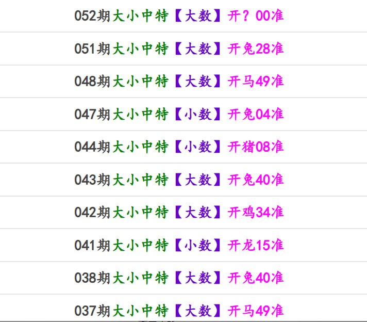Screen dimensions: 367x322
Task: Click the 开龙15准 result text
Action: (x=256, y=245)
